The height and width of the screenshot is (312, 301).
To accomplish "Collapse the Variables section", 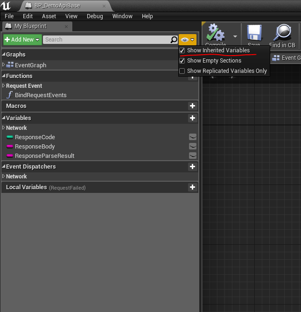I will coord(4,118).
